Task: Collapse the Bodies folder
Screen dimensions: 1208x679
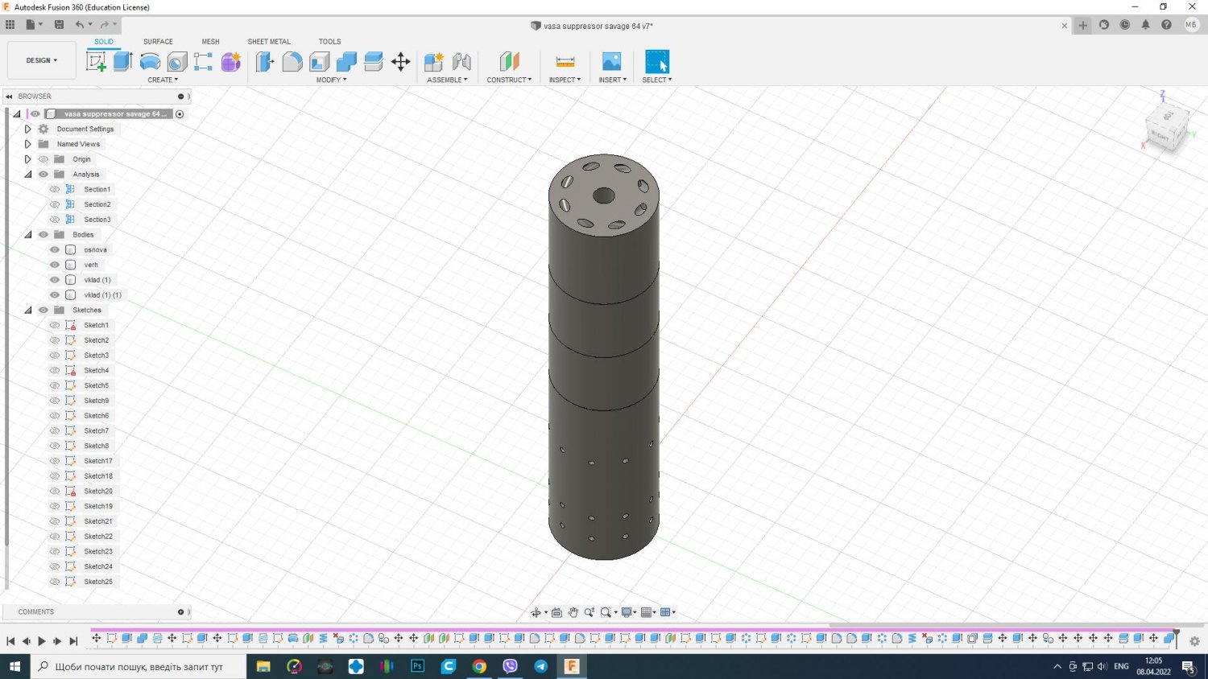Action: pyautogui.click(x=27, y=235)
